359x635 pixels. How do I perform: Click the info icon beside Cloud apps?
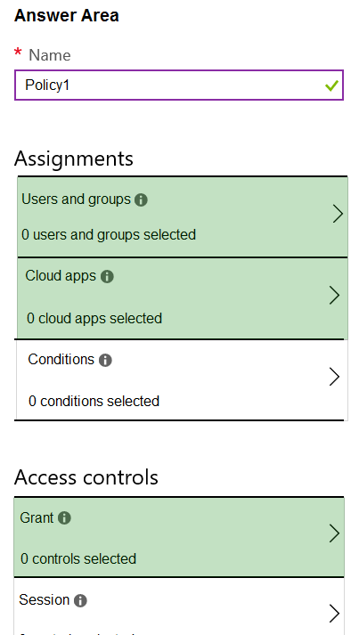[x=107, y=277]
